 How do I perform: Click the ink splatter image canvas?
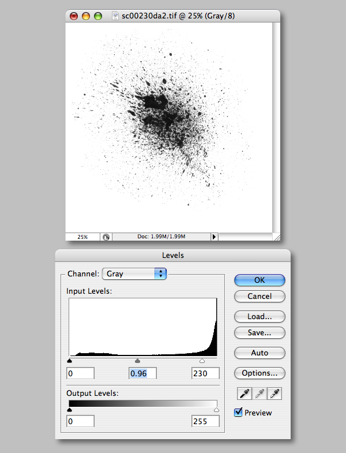tap(168, 128)
